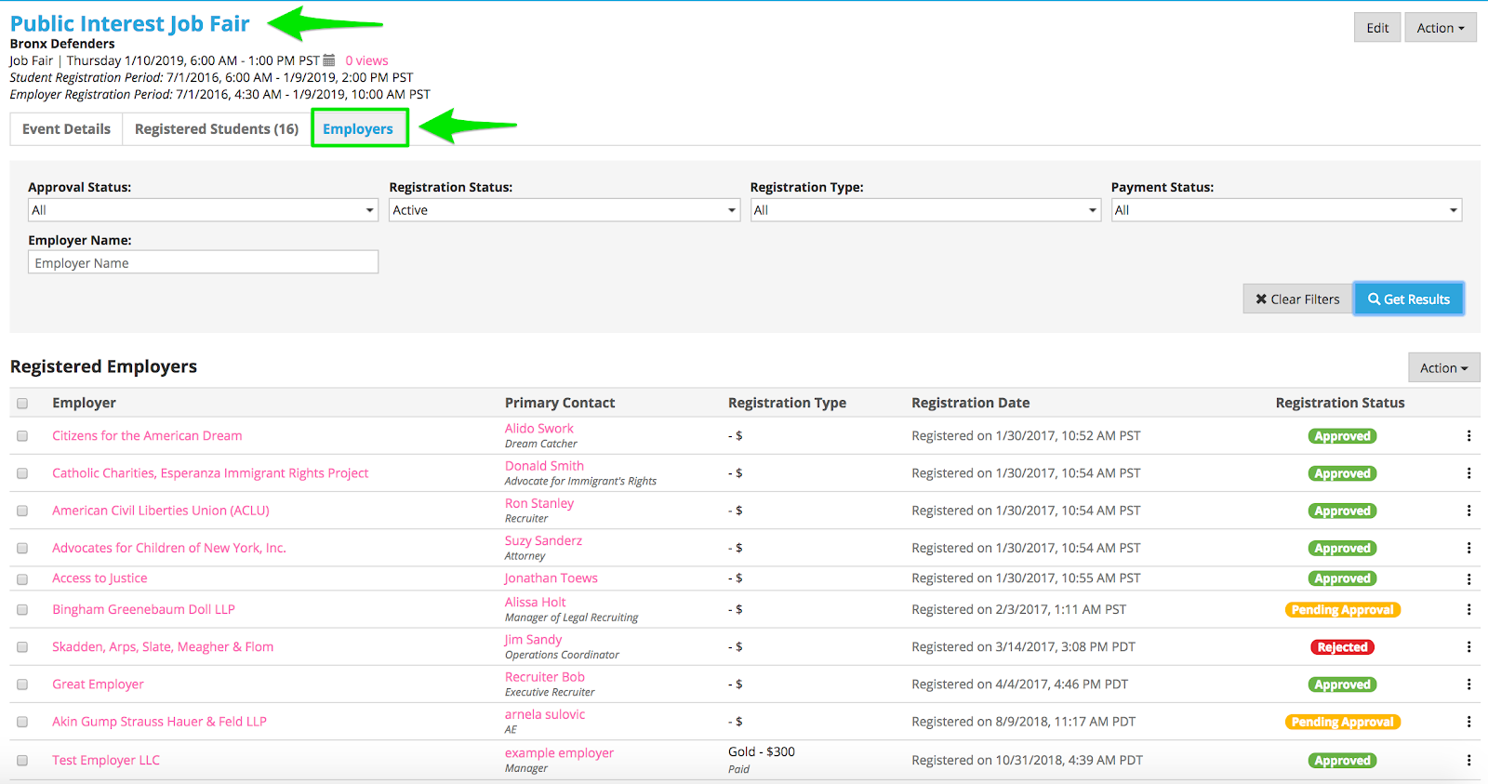Click the calendar icon next to event time

(329, 60)
